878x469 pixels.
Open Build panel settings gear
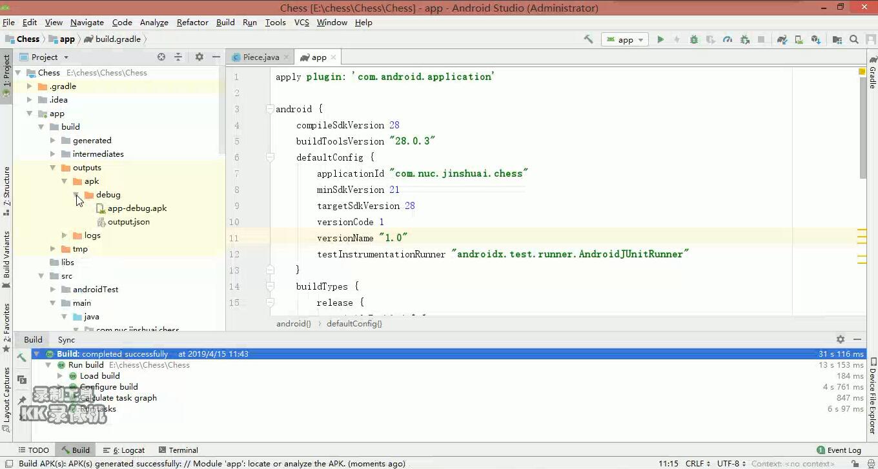[841, 339]
